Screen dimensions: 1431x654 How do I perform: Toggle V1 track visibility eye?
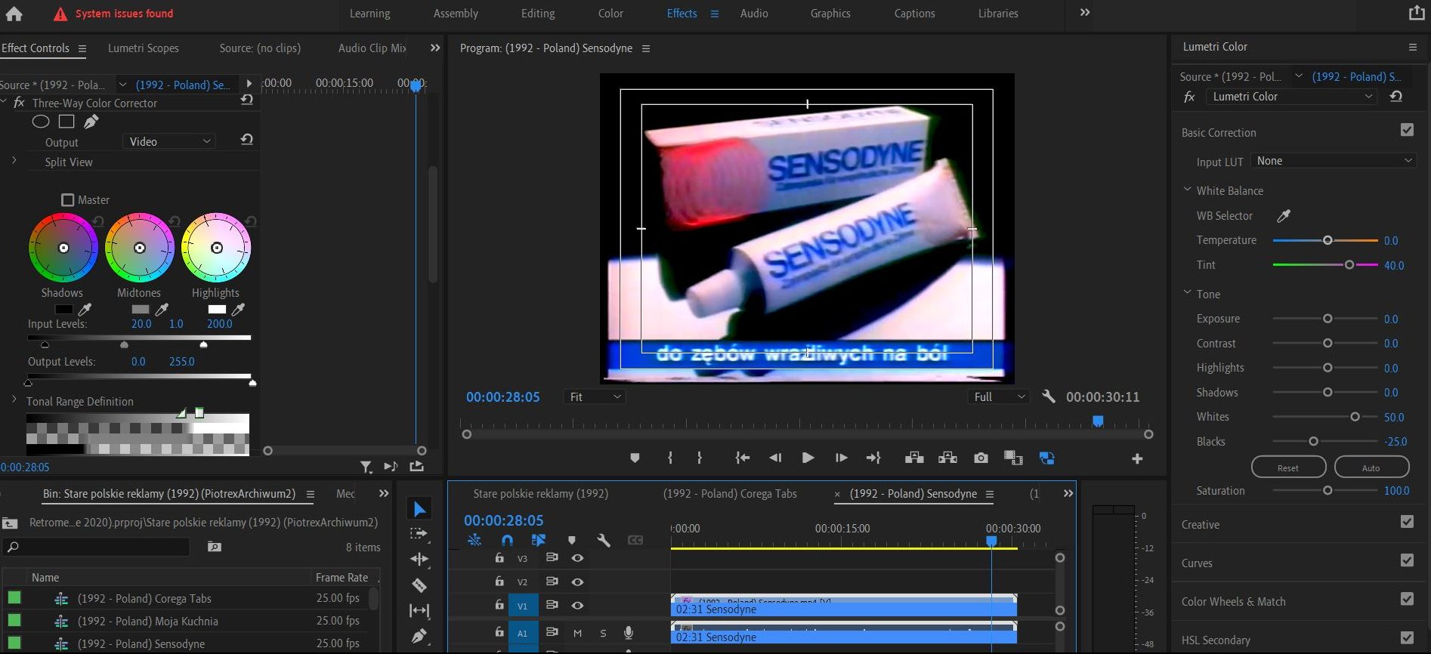[577, 606]
